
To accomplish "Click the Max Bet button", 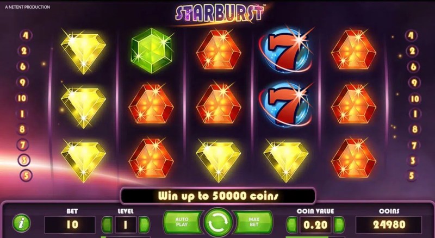I will coord(253,222).
